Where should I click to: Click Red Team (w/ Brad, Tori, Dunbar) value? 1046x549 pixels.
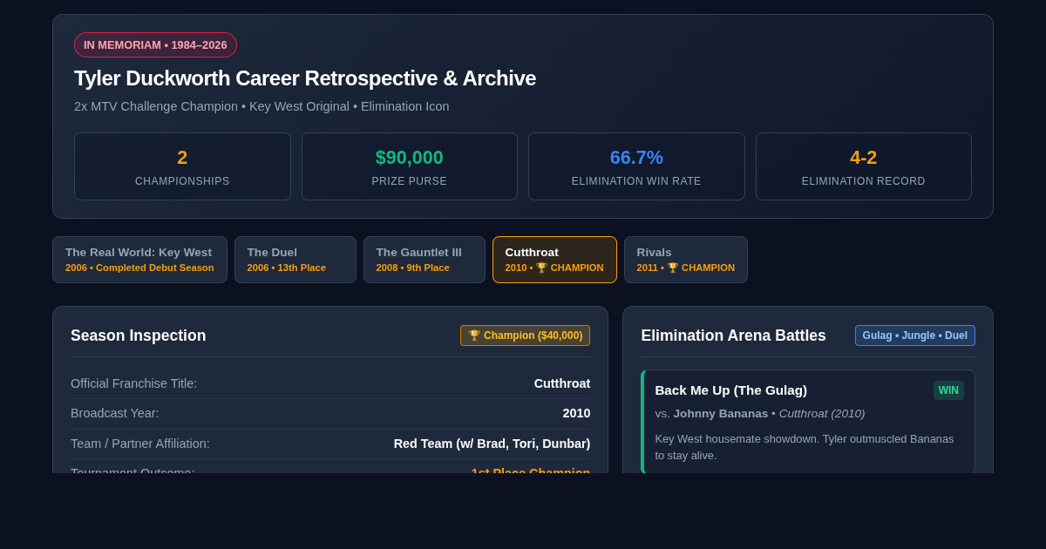[492, 444]
